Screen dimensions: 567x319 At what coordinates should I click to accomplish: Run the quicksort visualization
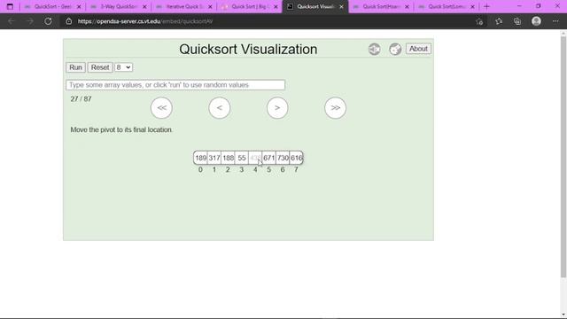coord(75,67)
